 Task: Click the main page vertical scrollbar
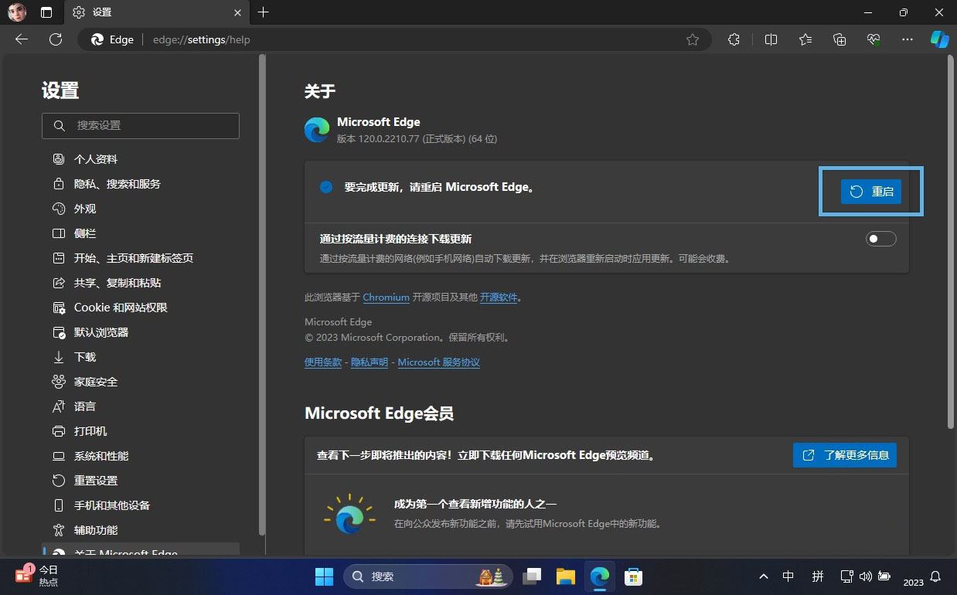951,241
